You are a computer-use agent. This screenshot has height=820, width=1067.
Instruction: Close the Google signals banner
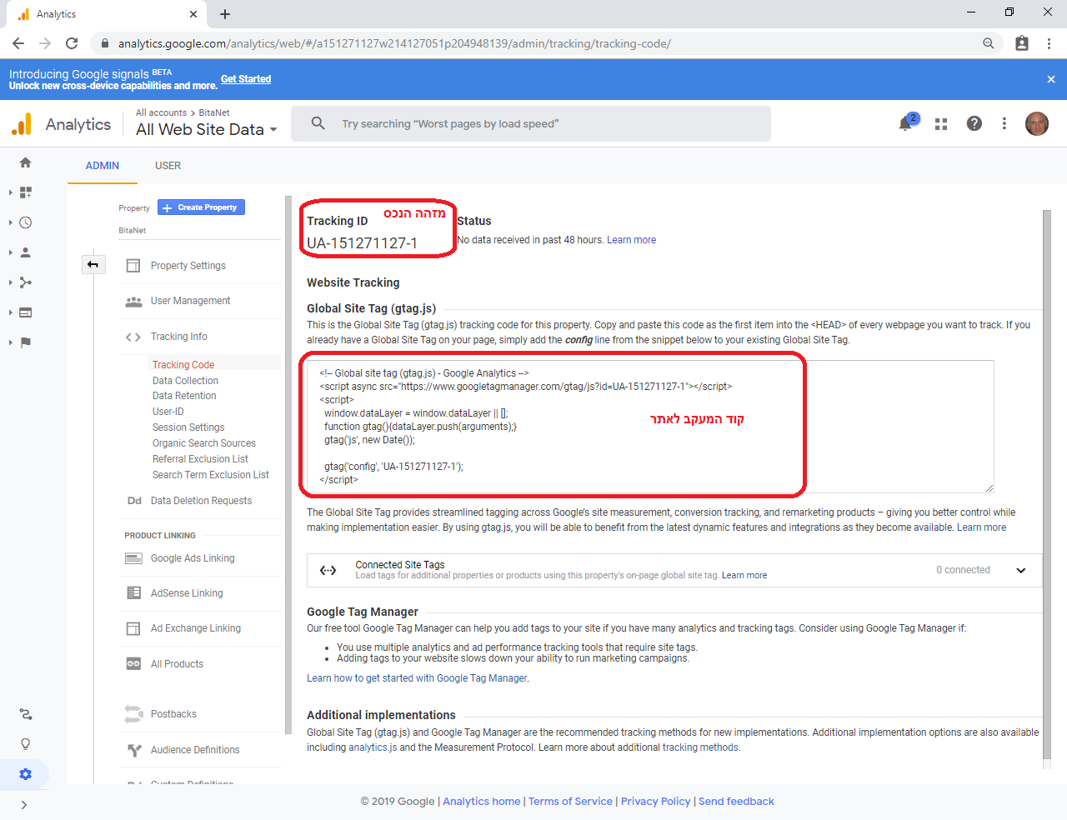(x=1050, y=79)
